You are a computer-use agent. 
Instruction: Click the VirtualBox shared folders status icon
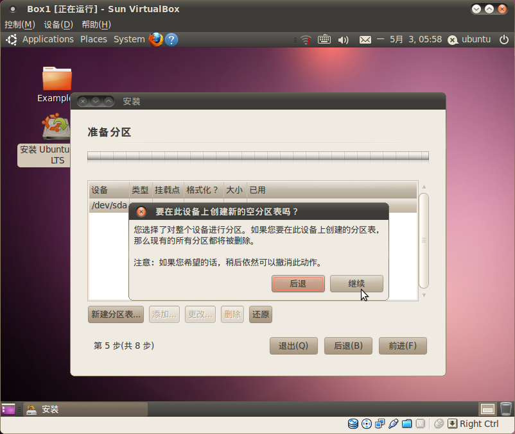coord(407,424)
